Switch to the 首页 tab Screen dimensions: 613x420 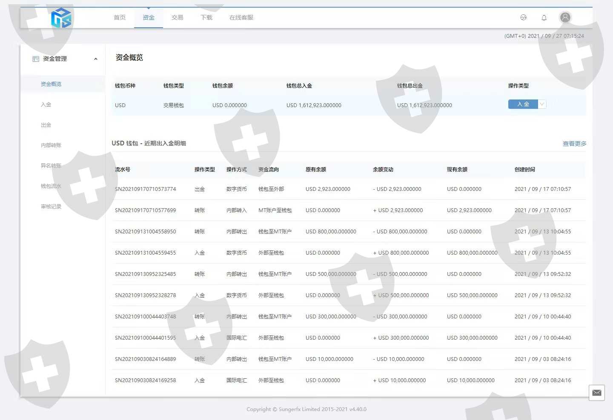[120, 17]
